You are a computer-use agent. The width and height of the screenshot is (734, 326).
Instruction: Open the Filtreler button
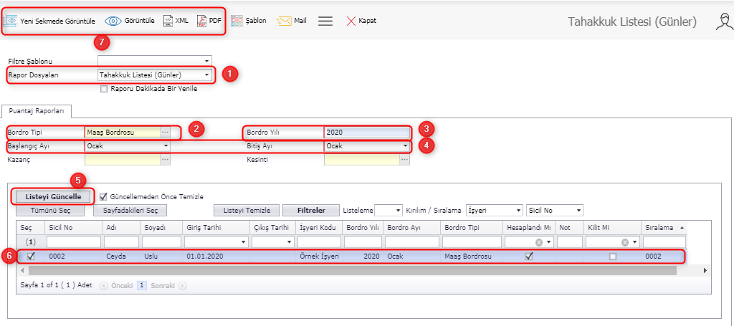(x=311, y=211)
